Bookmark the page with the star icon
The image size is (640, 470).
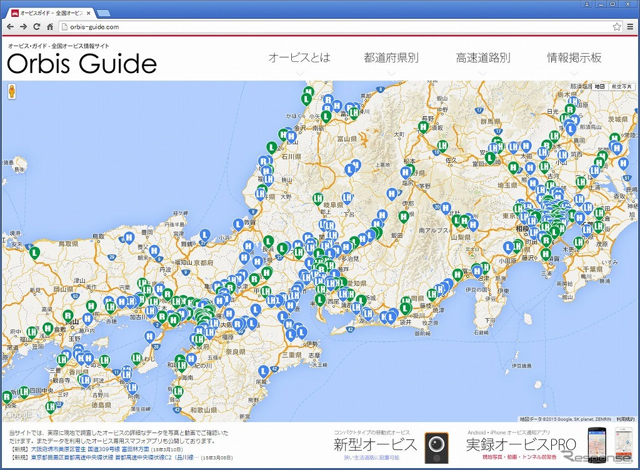pos(616,27)
